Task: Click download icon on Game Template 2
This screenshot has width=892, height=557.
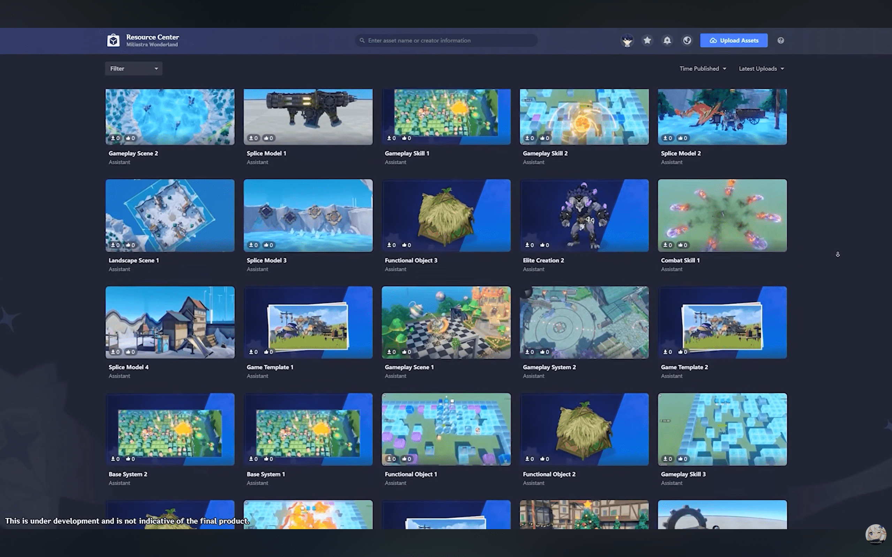Action: [665, 352]
